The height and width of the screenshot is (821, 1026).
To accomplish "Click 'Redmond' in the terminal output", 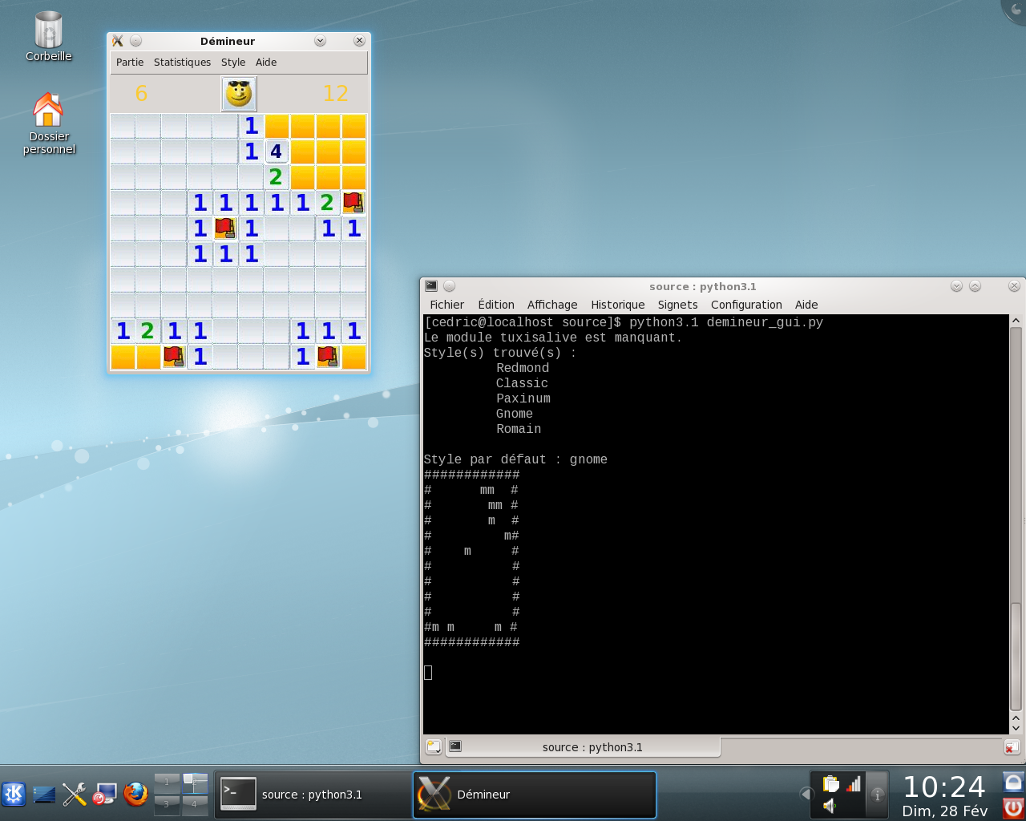I will [523, 368].
